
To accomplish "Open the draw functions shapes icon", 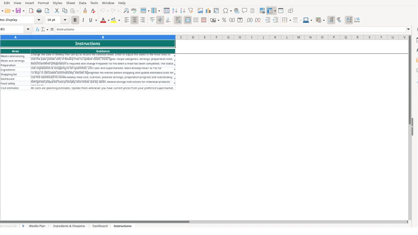I will click(291, 11).
